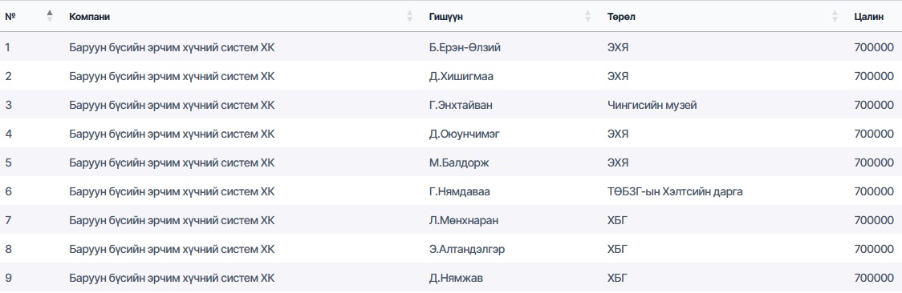The image size is (902, 293).
Task: Select member Д.Хишигмаа cell
Action: click(461, 76)
